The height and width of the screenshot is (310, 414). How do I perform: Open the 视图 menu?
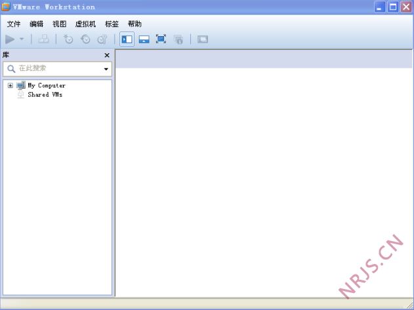[x=60, y=24]
